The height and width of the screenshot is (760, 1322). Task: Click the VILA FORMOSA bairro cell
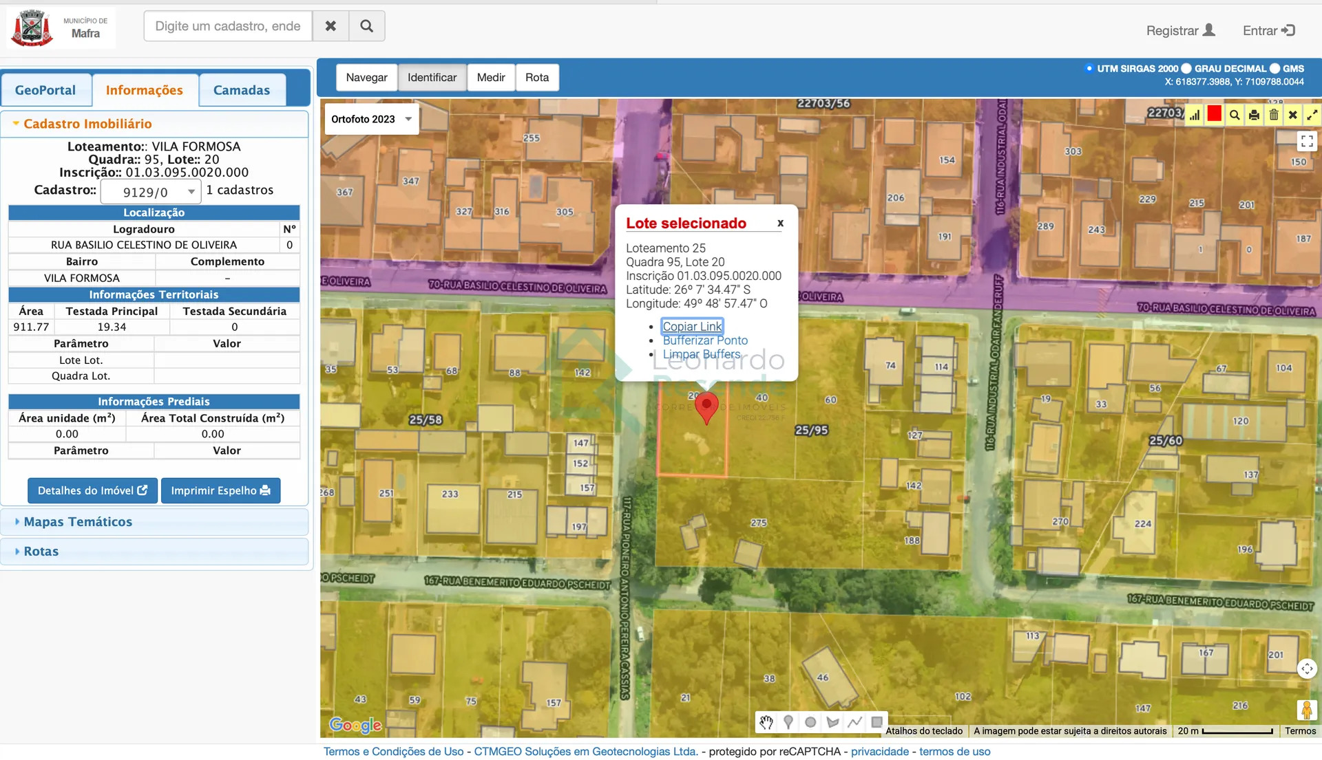pos(82,278)
